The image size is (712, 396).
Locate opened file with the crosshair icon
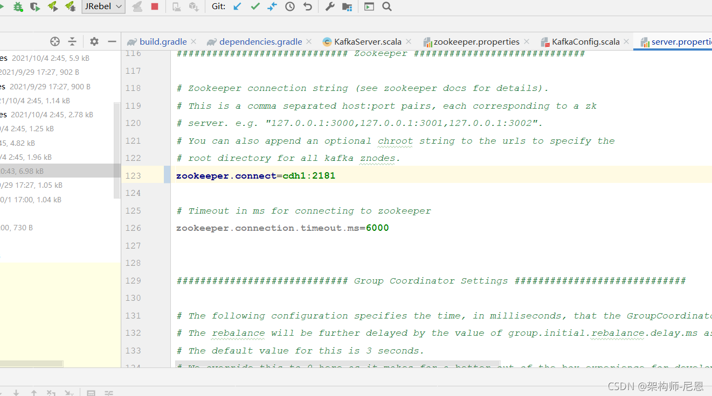(x=55, y=41)
